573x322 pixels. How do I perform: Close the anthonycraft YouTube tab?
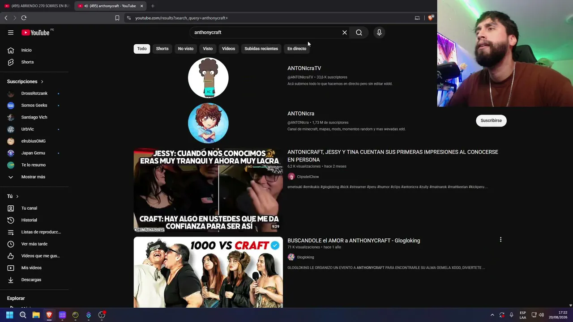[141, 6]
